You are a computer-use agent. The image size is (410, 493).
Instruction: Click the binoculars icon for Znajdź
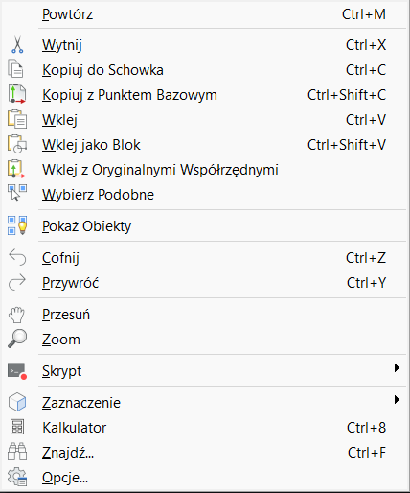[x=17, y=452]
